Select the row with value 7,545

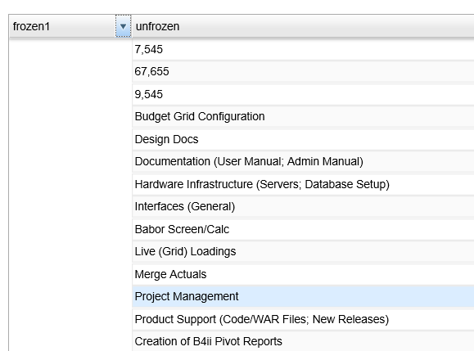(x=303, y=50)
